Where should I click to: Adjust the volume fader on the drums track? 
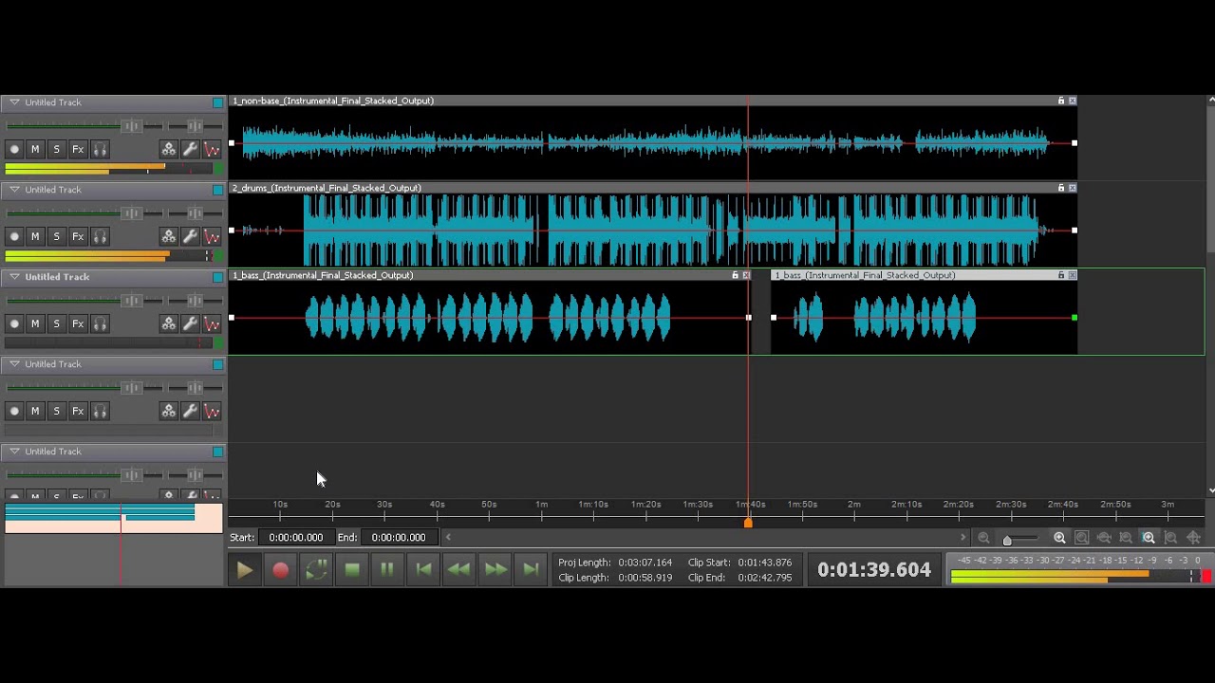tap(131, 213)
